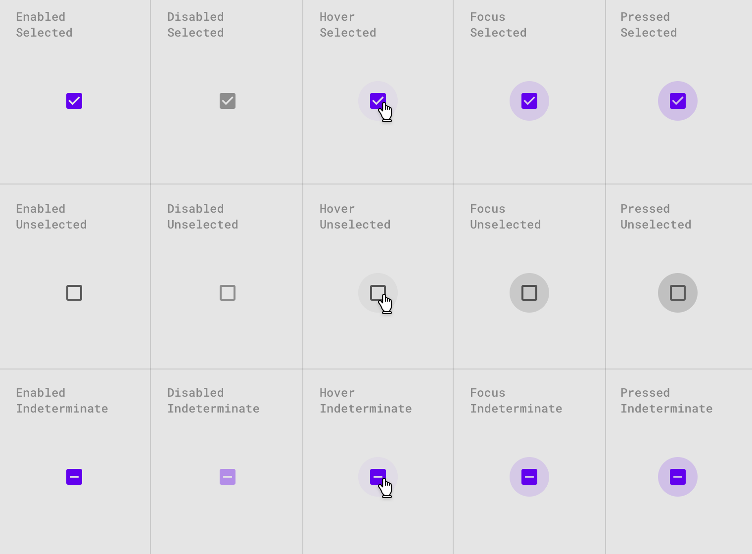Click the Disabled Unselected label text
This screenshot has height=554, width=752.
pyautogui.click(x=202, y=216)
